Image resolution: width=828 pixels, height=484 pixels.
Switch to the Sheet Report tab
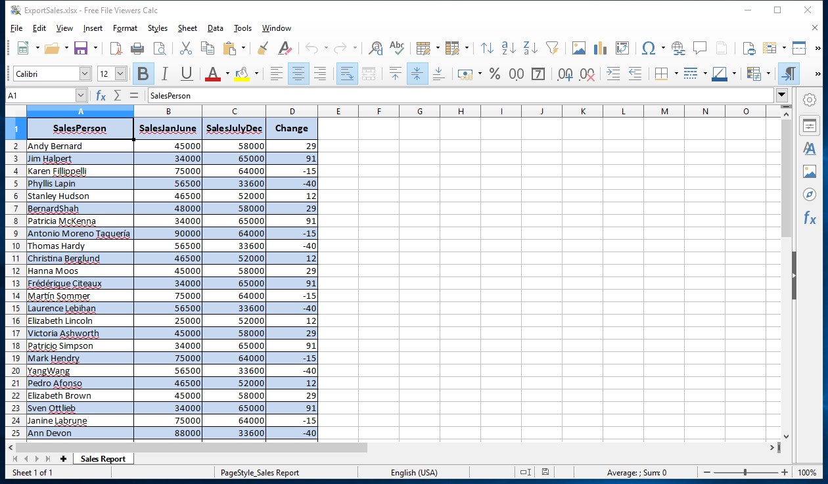pyautogui.click(x=103, y=458)
